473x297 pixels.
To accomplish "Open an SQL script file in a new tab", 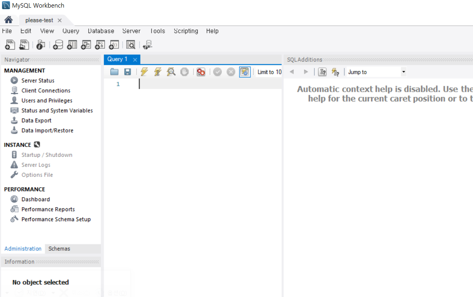I will click(24, 45).
